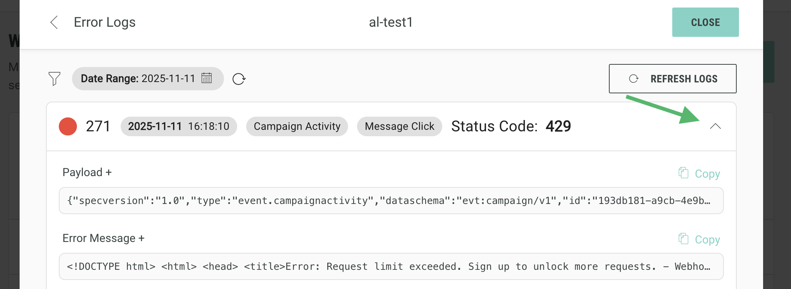Image resolution: width=791 pixels, height=289 pixels.
Task: Open the filter funnel icon
Action: [x=54, y=79]
